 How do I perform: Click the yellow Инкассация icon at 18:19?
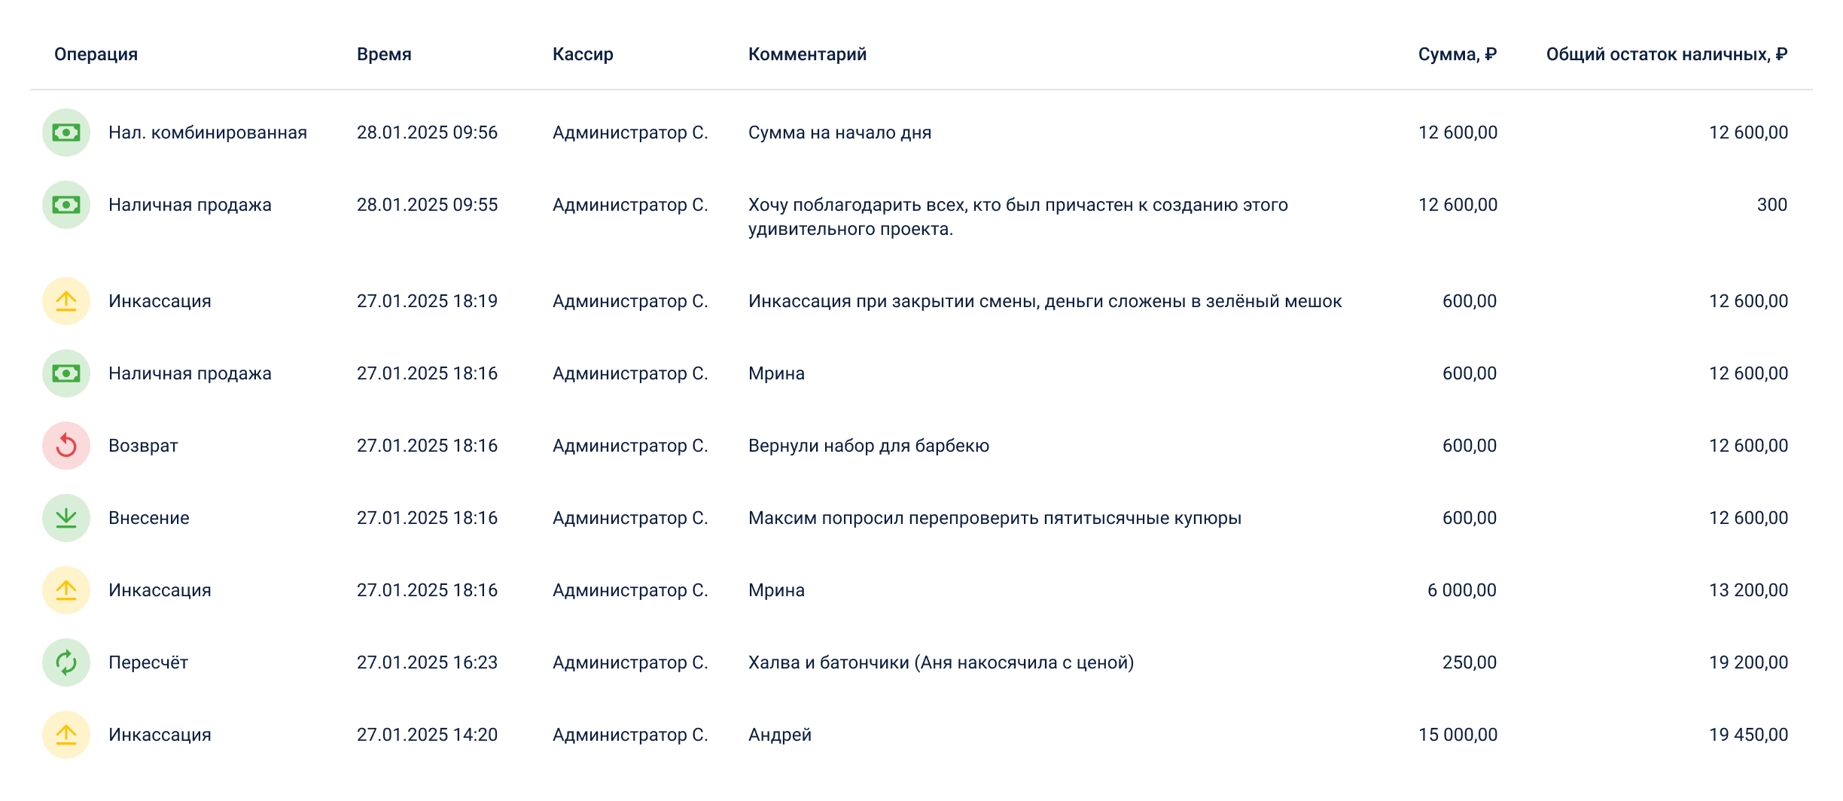(x=66, y=301)
